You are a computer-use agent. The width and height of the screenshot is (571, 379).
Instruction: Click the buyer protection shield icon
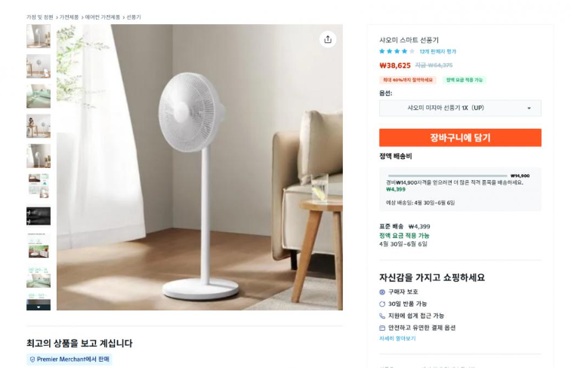382,292
